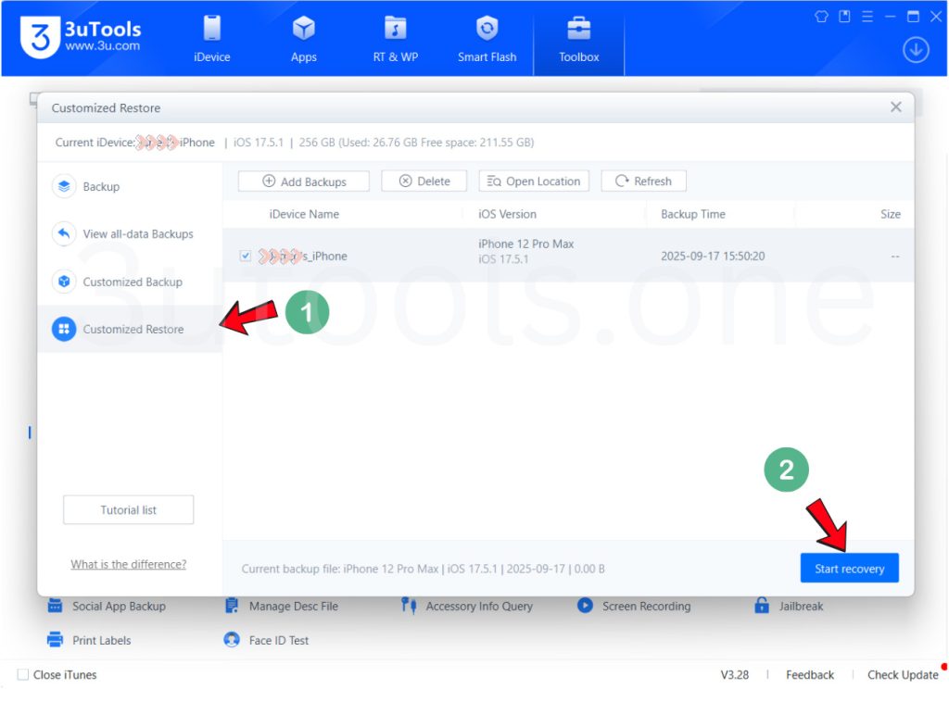The image size is (949, 702).
Task: Sort by Backup Time column header
Action: pyautogui.click(x=692, y=214)
